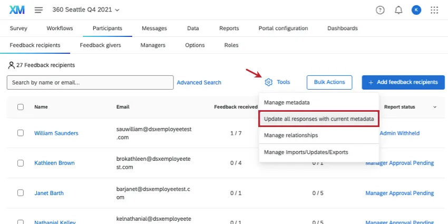Click the Tools gear icon
448x224 pixels.
pyautogui.click(x=268, y=82)
